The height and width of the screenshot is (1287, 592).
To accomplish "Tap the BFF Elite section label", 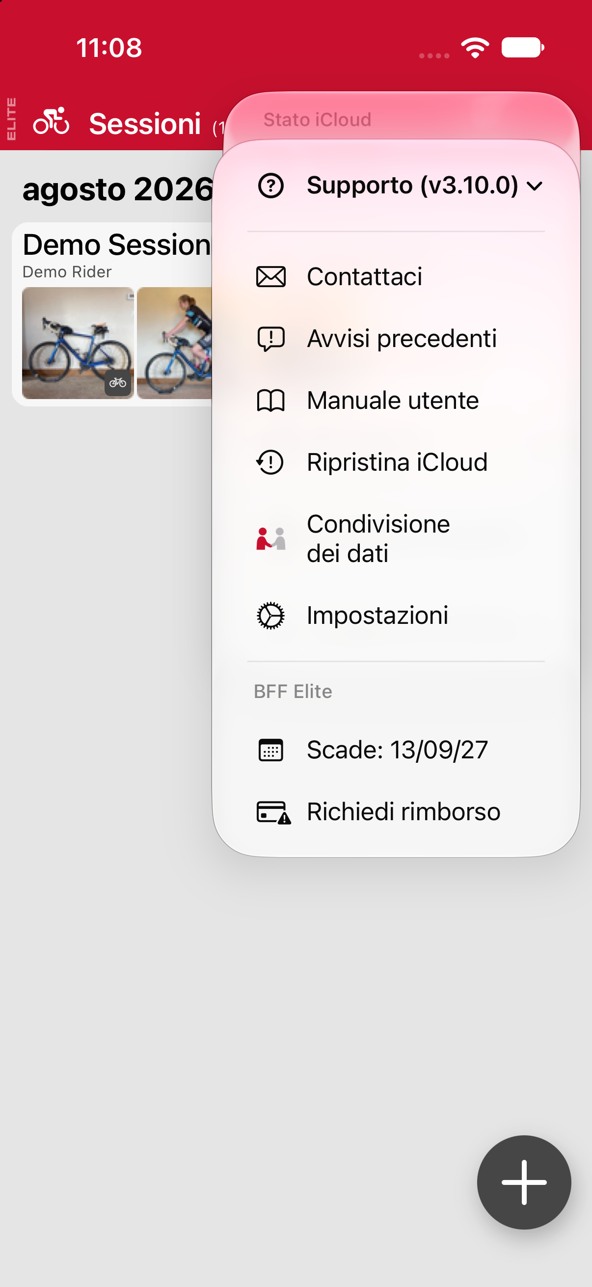I will (293, 692).
